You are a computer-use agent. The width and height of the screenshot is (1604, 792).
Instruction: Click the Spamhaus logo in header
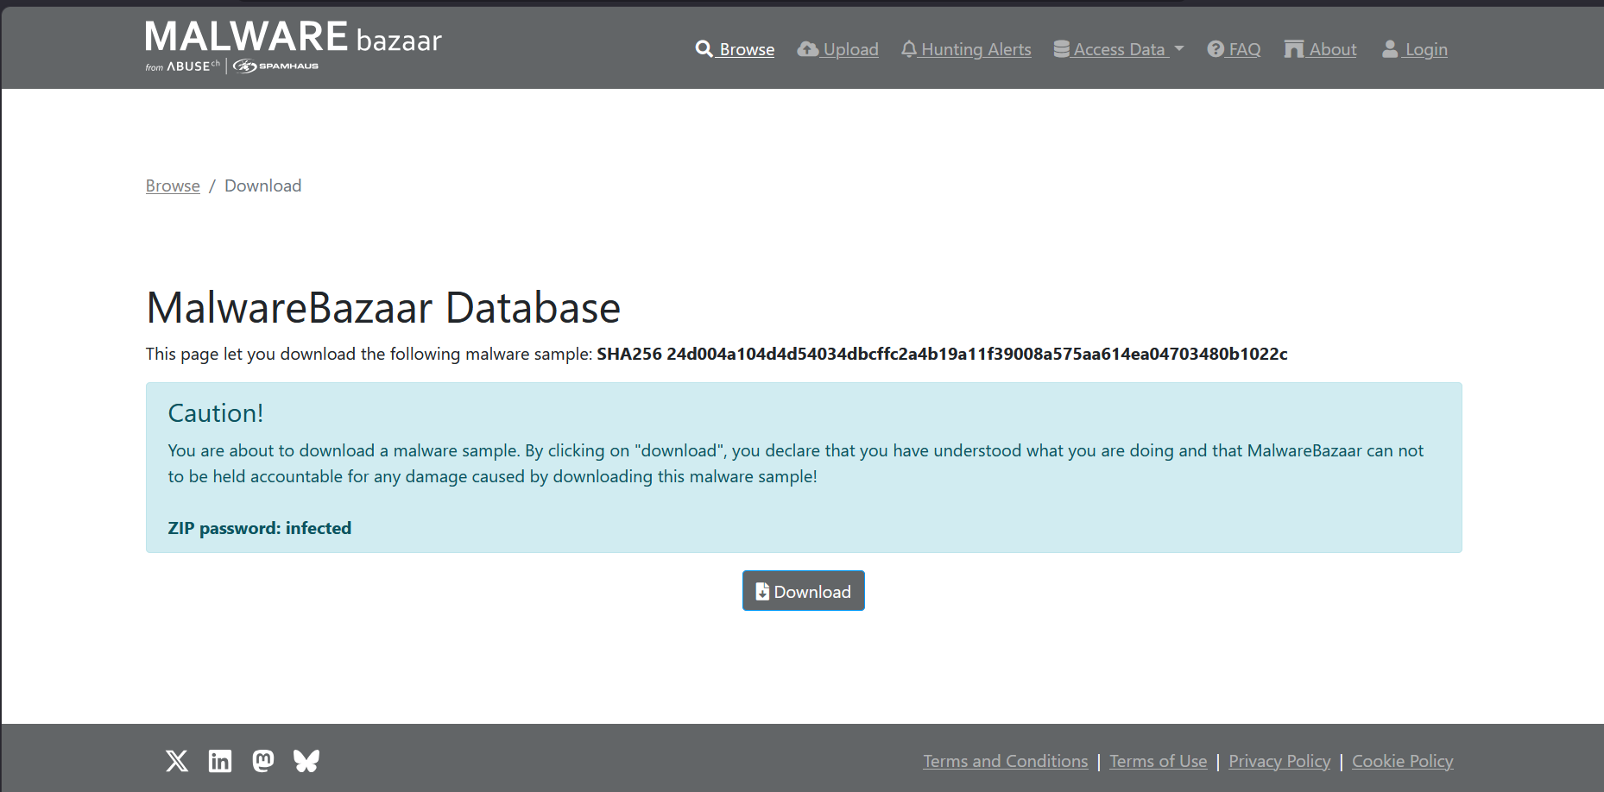pyautogui.click(x=275, y=66)
